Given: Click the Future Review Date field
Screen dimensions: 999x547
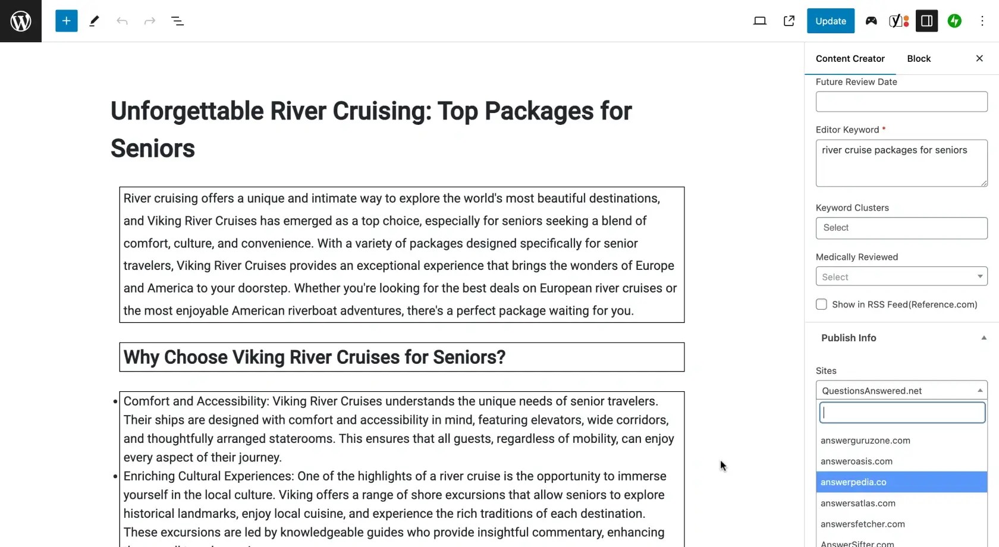Looking at the screenshot, I should [901, 102].
